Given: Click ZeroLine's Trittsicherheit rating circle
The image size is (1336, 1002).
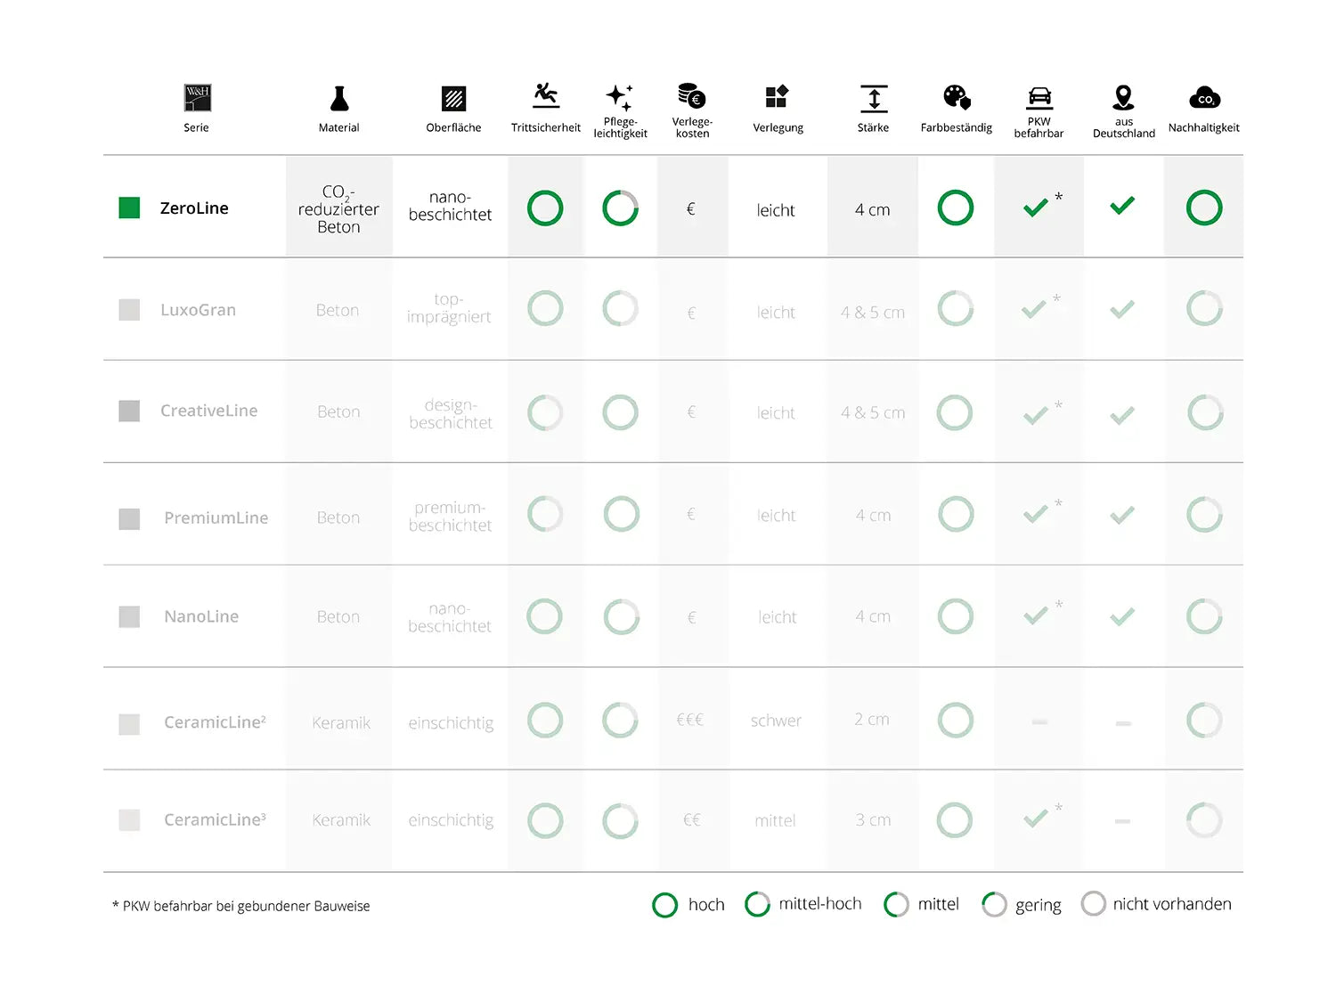Looking at the screenshot, I should coord(545,208).
